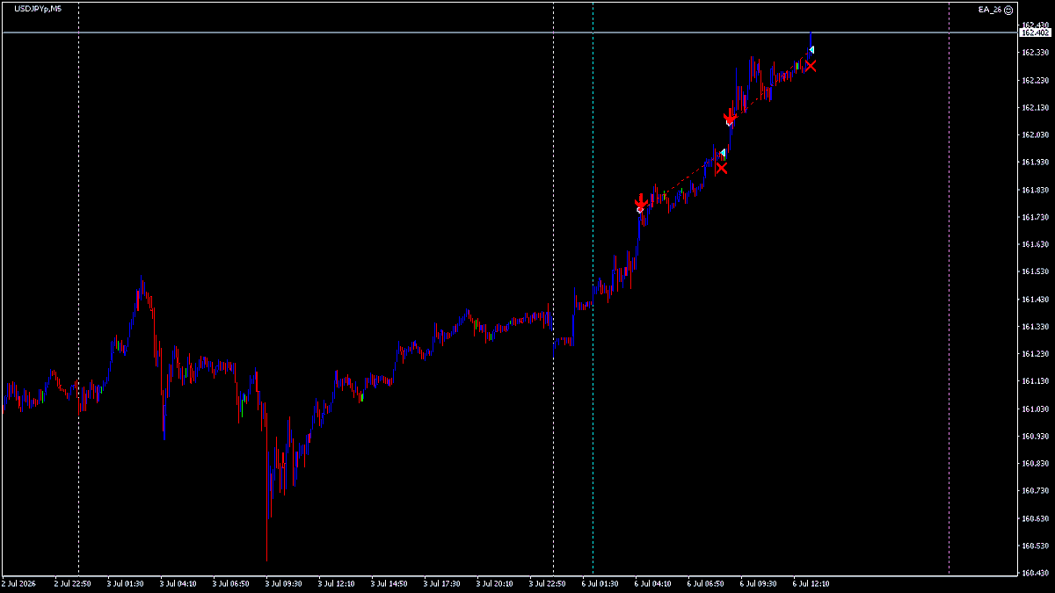The width and height of the screenshot is (1055, 593).
Task: Click the 161.530 price axis label
Action: (1035, 271)
